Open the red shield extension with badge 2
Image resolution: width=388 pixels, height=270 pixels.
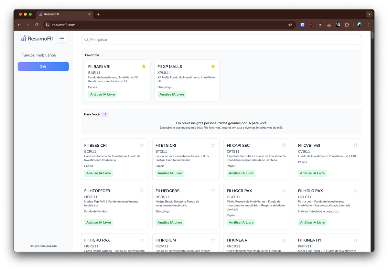[312, 25]
